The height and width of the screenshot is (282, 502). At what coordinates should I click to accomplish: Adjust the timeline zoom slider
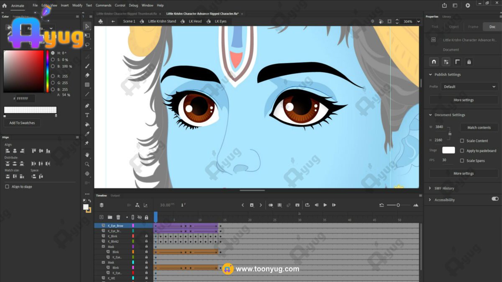(x=398, y=205)
